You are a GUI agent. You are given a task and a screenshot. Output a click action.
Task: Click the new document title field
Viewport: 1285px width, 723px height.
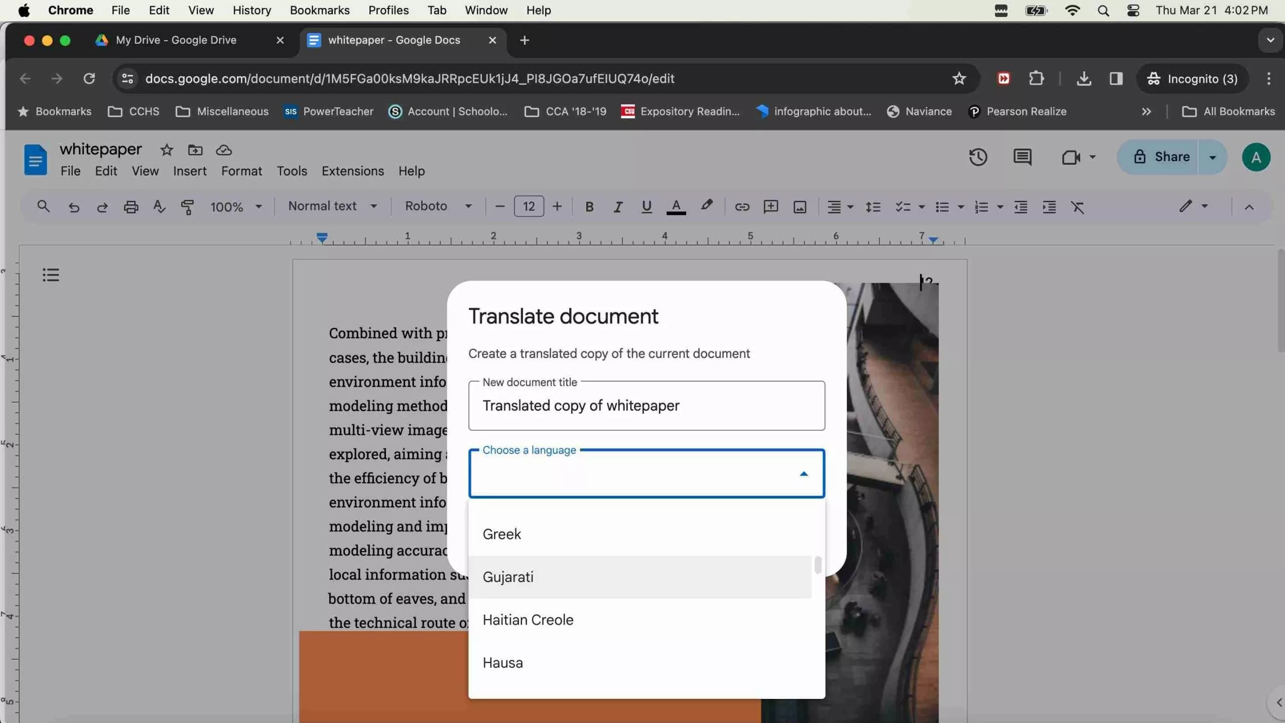(x=646, y=406)
